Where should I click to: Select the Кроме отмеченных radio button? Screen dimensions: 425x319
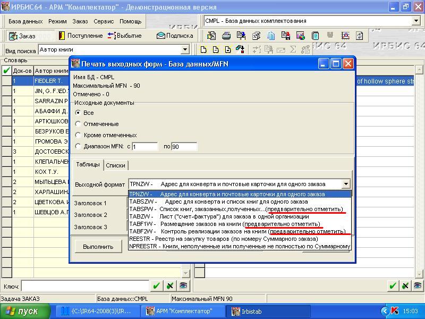tap(78, 135)
